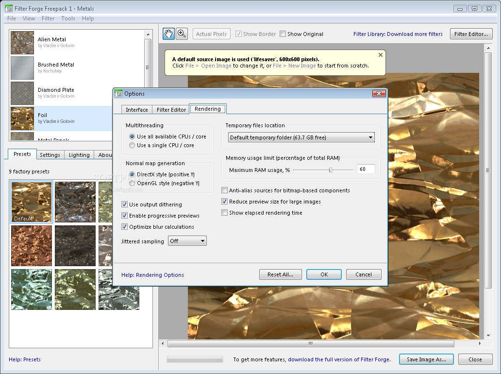Open the Filter menu

tap(48, 18)
